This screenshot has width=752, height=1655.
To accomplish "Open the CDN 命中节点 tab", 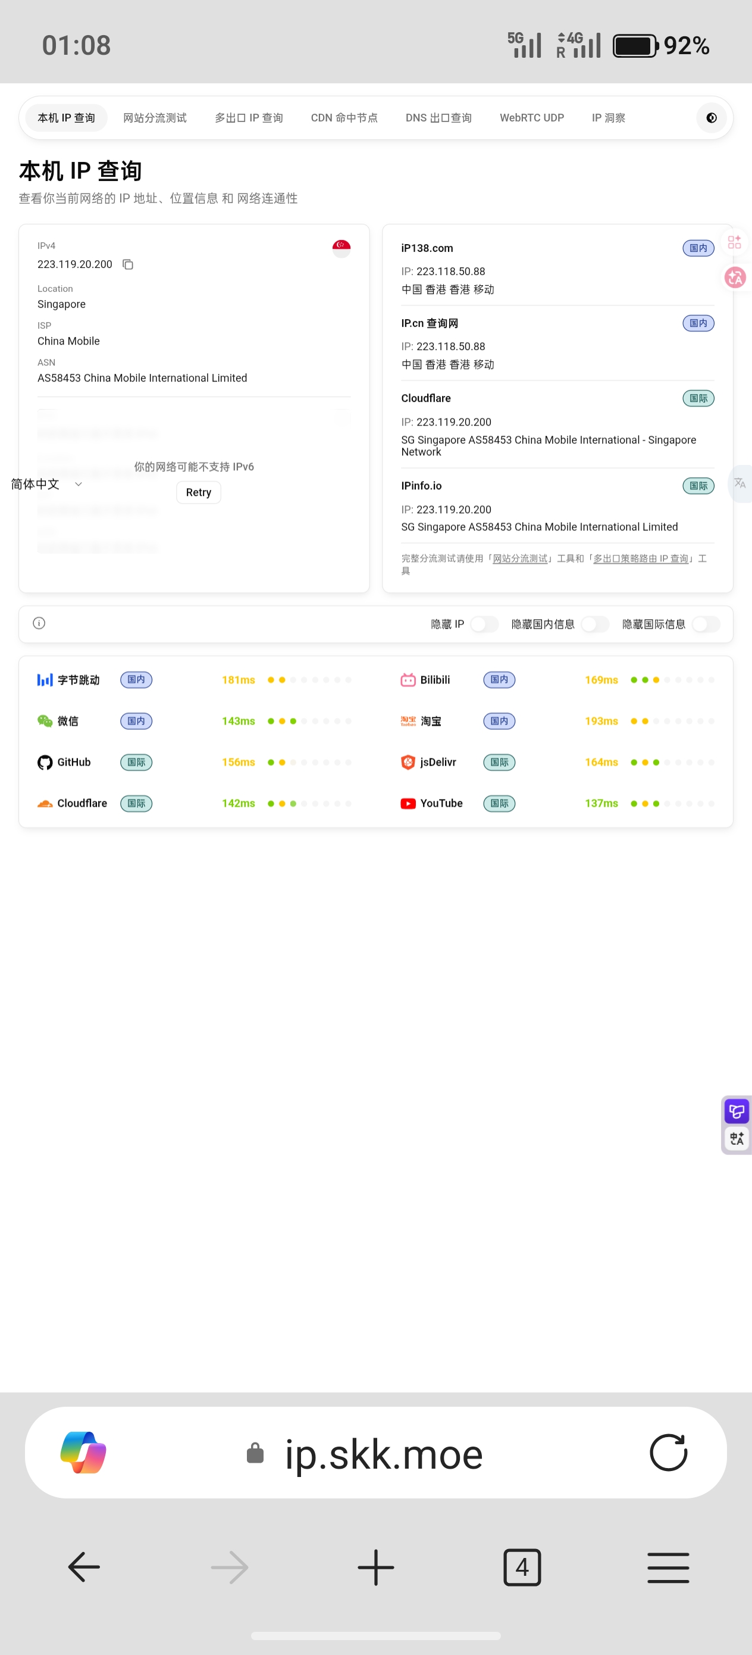I will pos(344,117).
